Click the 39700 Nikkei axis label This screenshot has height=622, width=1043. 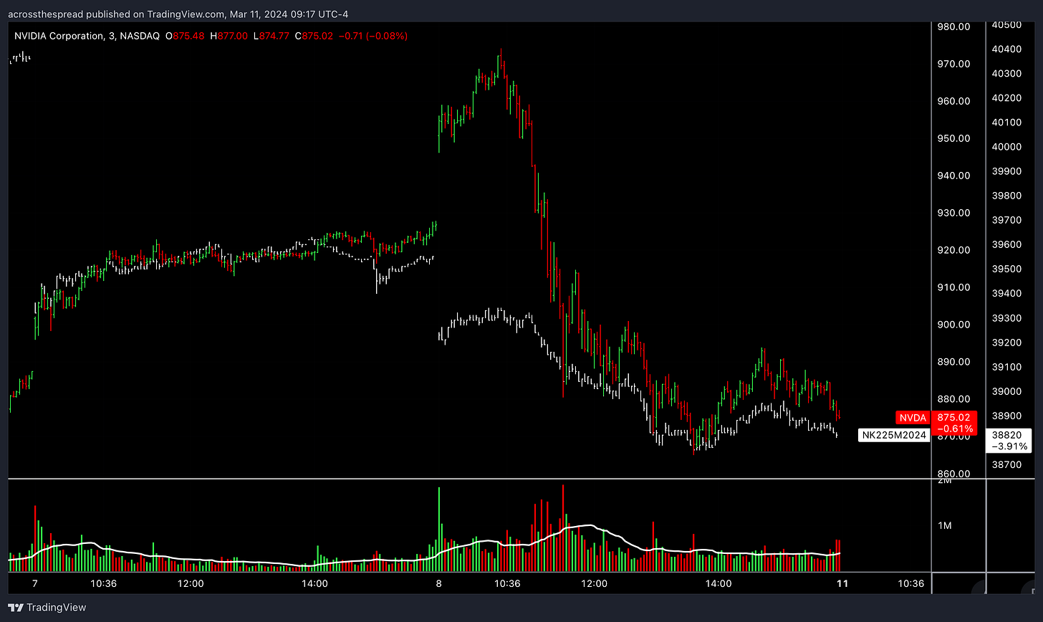pos(1006,220)
